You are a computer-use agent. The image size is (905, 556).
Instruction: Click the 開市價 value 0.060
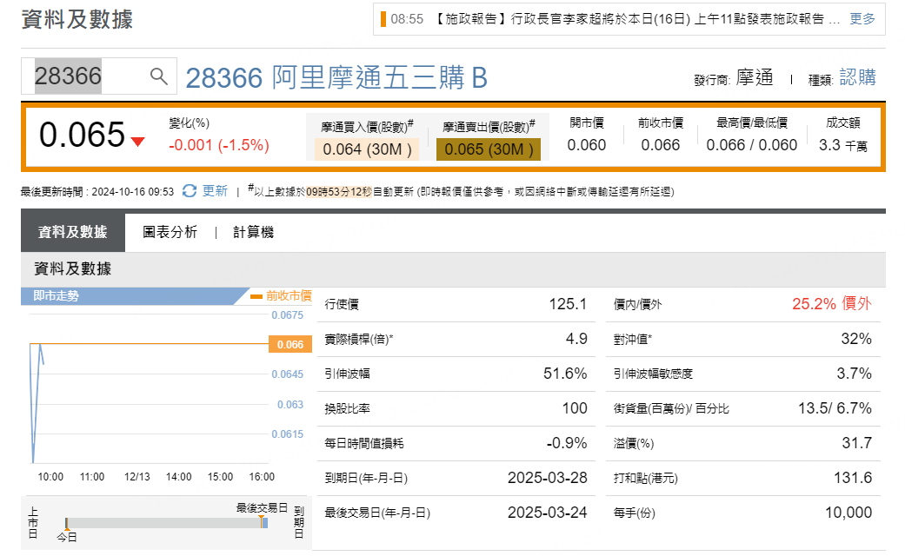coord(587,145)
